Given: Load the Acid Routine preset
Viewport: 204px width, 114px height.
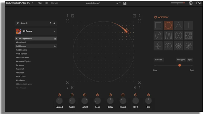Looking at the screenshot, I should pos(36,50).
